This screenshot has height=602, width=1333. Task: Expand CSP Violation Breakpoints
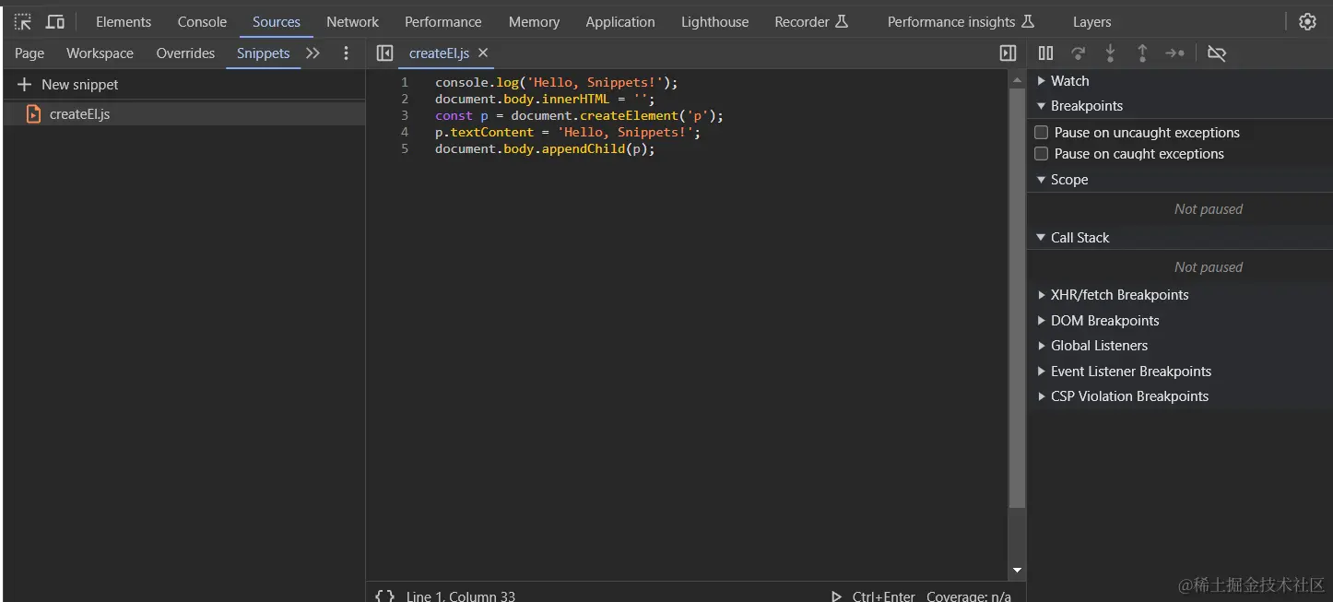pos(1042,396)
